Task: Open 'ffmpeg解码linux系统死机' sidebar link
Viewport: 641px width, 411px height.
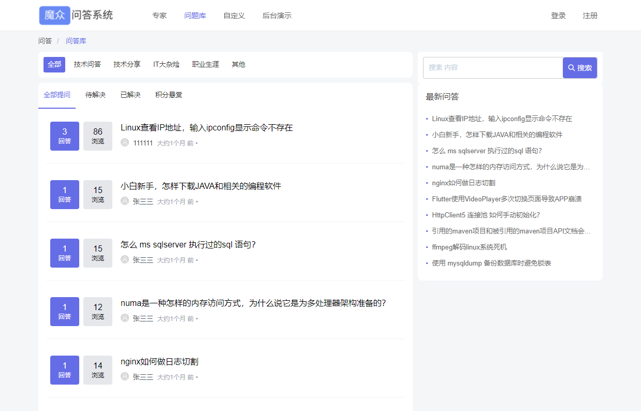Action: (x=470, y=247)
